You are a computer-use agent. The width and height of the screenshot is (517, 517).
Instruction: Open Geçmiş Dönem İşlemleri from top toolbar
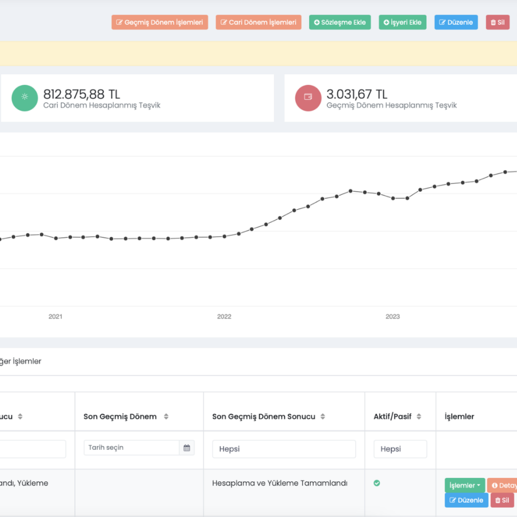coord(160,22)
